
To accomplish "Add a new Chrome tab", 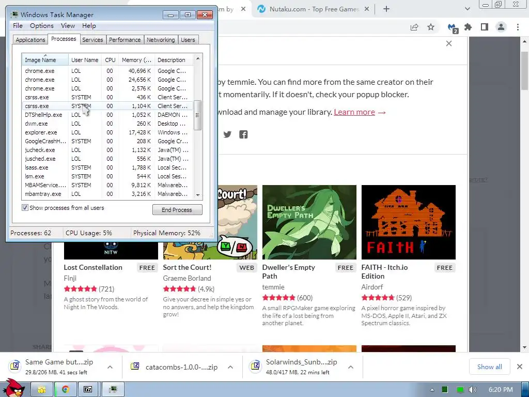I will tap(386, 9).
